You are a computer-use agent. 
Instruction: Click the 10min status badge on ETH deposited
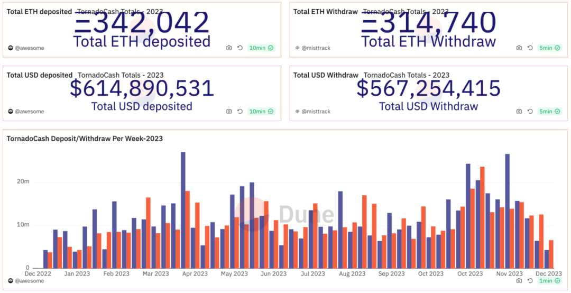(x=261, y=48)
